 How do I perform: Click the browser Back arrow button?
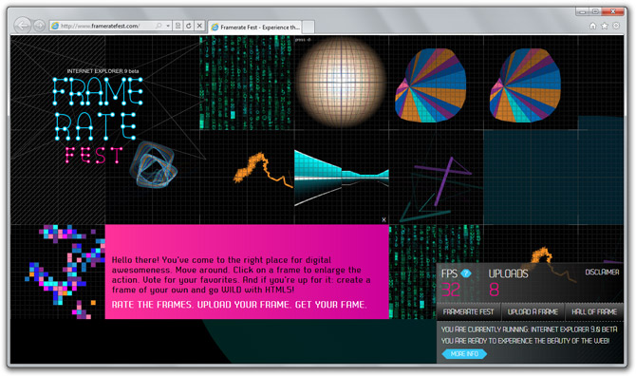coord(23,26)
